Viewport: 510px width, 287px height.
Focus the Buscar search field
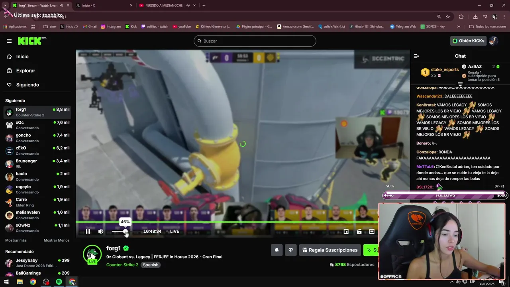point(255,41)
